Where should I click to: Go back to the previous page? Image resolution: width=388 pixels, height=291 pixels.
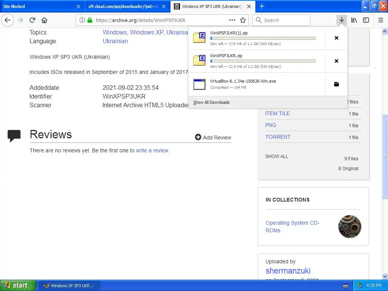(x=8, y=20)
